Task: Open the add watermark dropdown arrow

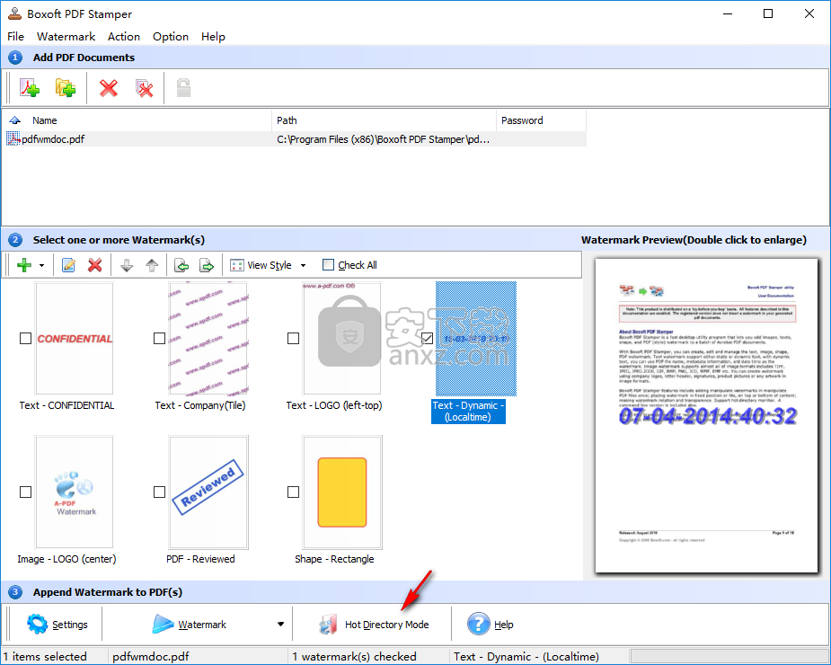Action: point(41,265)
